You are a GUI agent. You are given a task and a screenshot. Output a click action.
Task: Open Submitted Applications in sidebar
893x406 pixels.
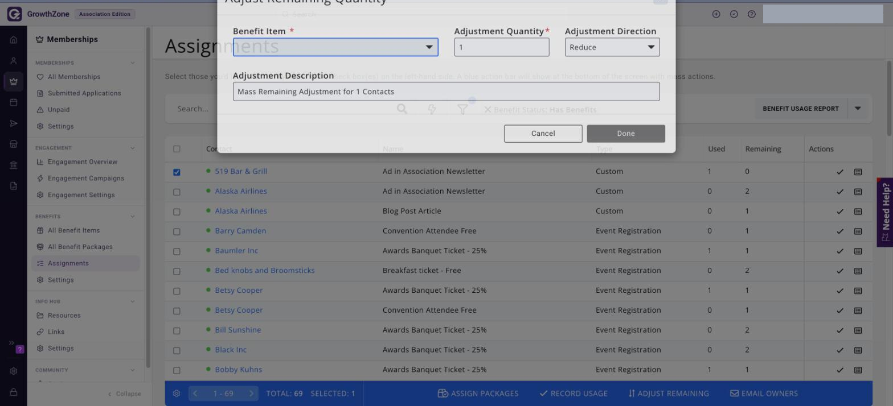[84, 93]
